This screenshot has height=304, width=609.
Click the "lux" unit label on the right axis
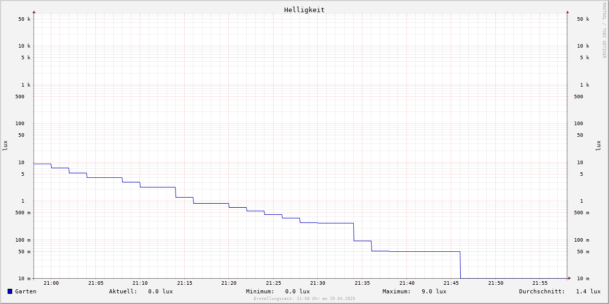tap(598, 146)
